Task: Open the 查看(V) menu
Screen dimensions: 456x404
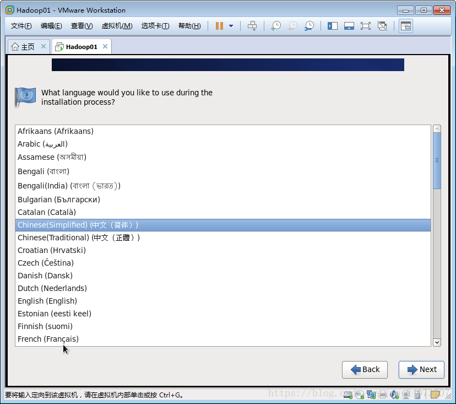Action: (x=82, y=26)
